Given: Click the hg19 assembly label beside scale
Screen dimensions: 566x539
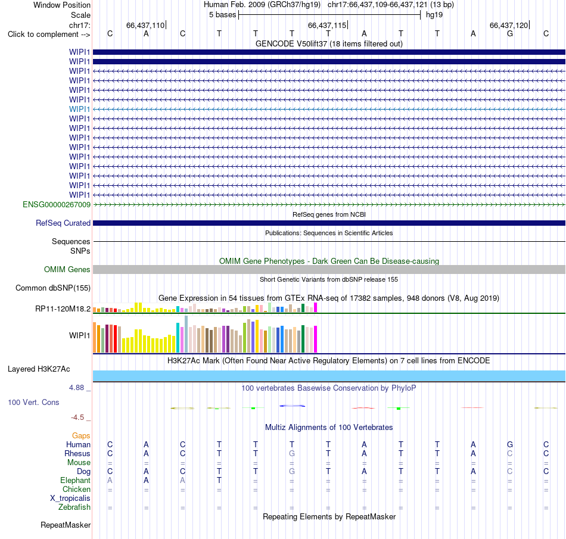Looking at the screenshot, I should coord(434,15).
